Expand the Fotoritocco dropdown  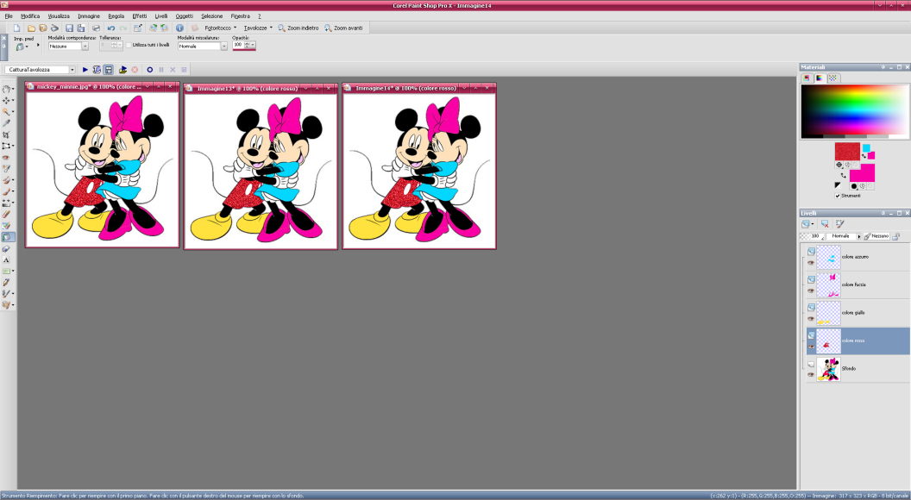tap(235, 28)
